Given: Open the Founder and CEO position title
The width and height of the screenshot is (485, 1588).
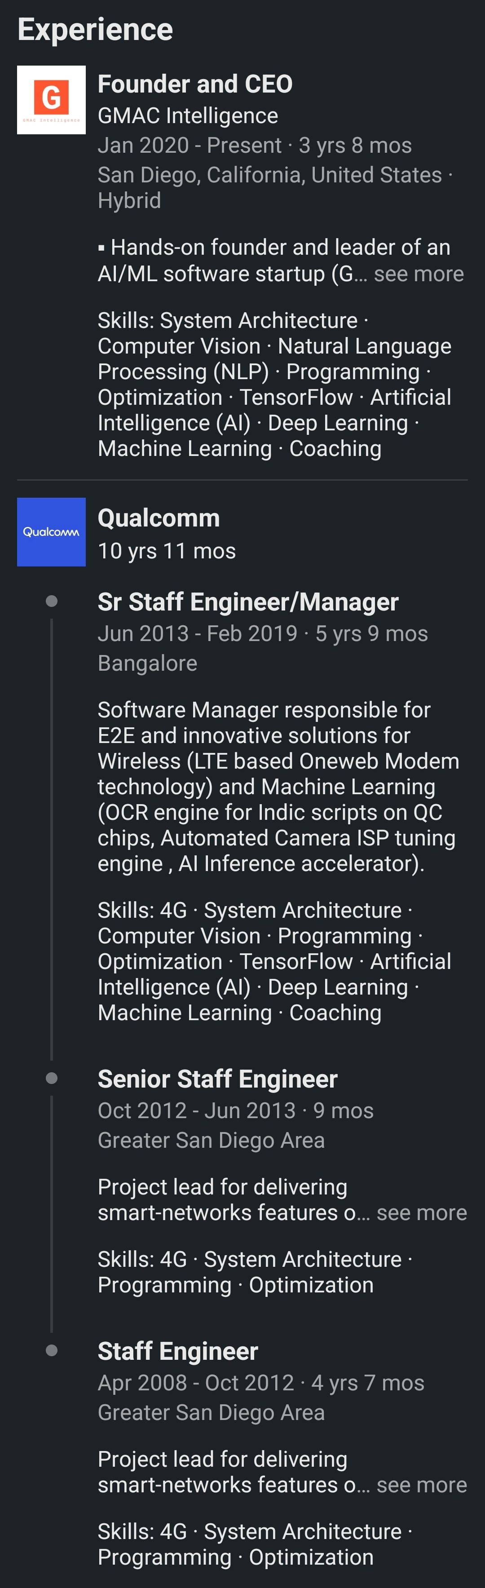Looking at the screenshot, I should [x=195, y=84].
